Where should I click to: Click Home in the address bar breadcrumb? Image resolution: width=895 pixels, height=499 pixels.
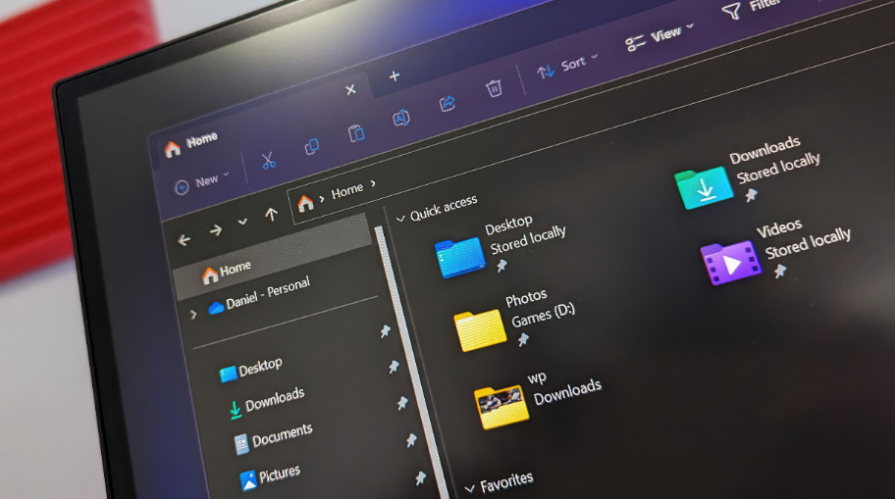(347, 190)
